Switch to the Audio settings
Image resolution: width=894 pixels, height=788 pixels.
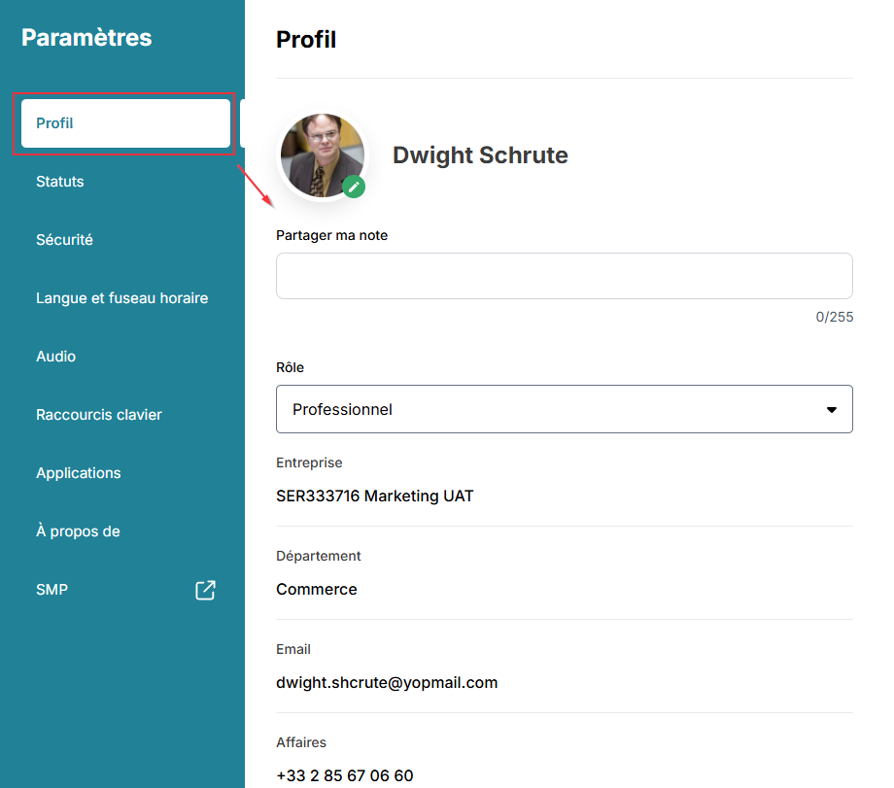pos(55,357)
